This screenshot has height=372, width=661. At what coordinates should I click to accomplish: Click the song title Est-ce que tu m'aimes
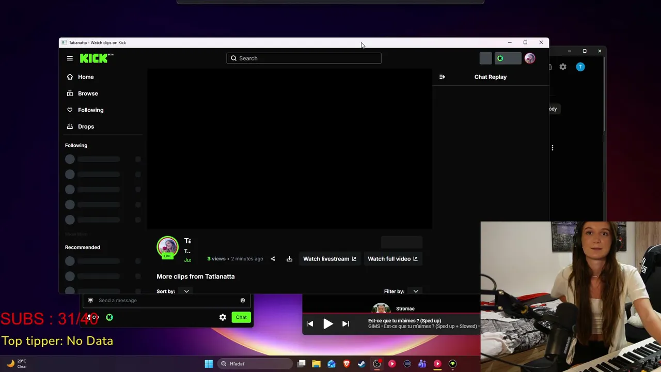[x=404, y=321]
